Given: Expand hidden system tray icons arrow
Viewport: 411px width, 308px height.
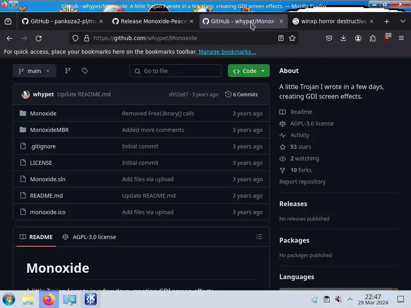Looking at the screenshot, I should [x=350, y=299].
